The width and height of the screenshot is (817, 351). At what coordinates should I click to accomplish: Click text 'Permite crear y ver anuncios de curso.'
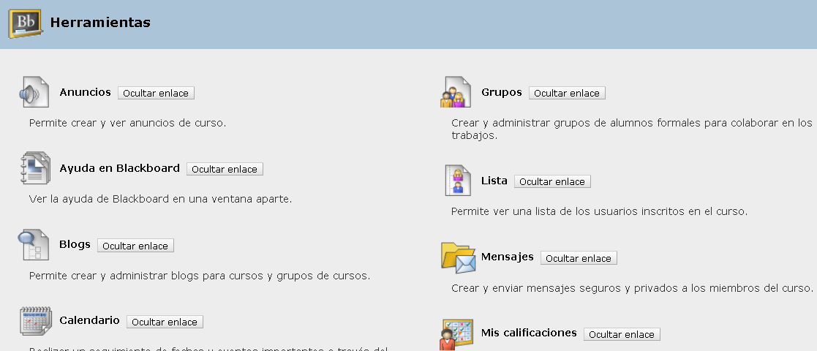click(x=128, y=124)
